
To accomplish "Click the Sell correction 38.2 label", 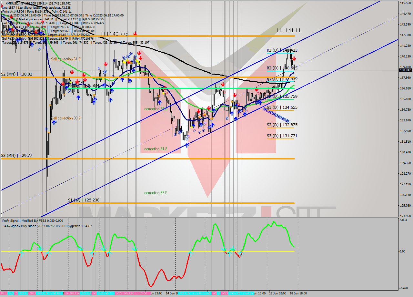I will pyautogui.click(x=66, y=118).
